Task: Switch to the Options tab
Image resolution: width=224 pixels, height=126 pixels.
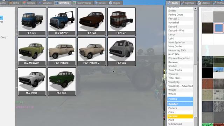Action: coord(188,3)
